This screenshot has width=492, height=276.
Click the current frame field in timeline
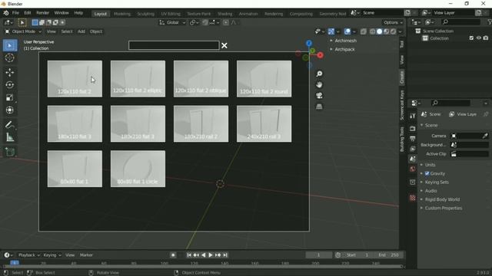coord(318,255)
